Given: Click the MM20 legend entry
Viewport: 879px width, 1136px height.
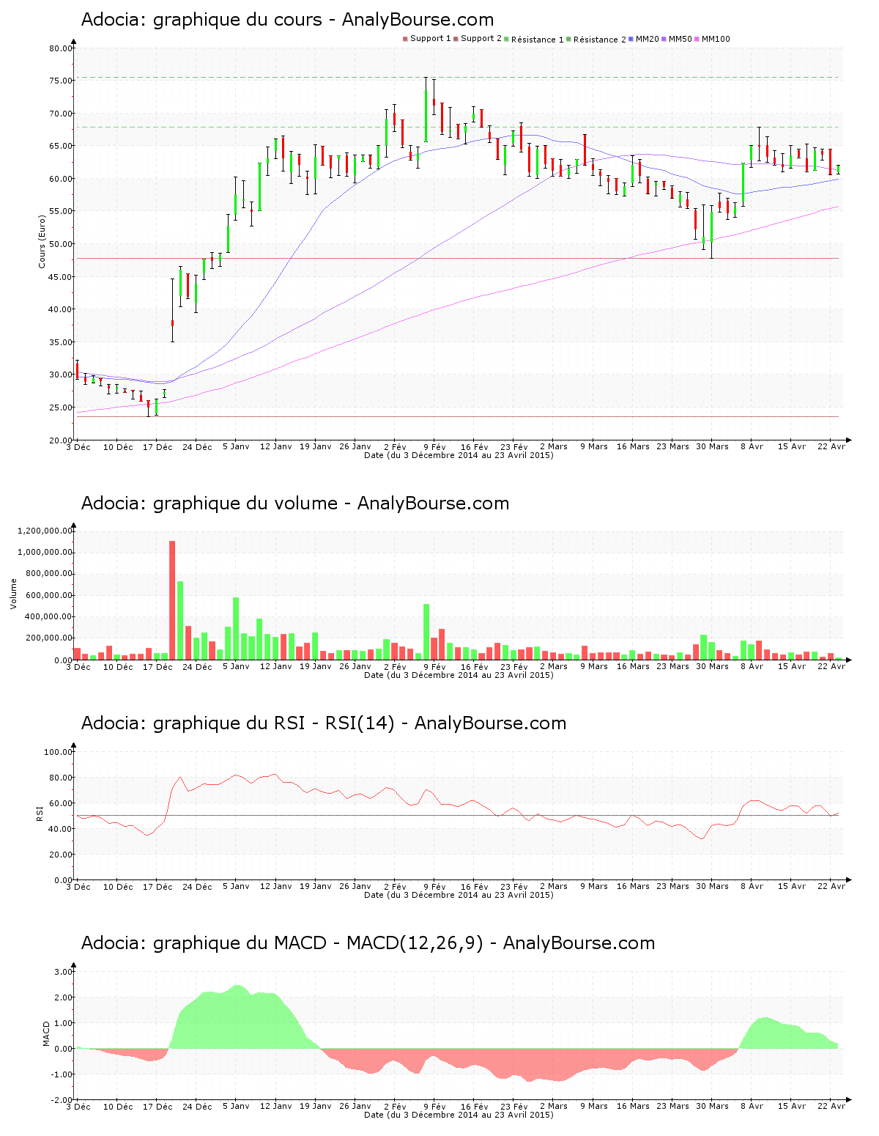Looking at the screenshot, I should [645, 39].
